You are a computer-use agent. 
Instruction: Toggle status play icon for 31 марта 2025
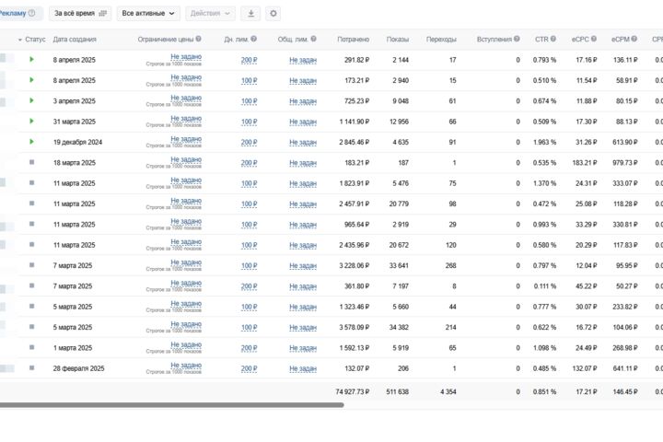click(31, 121)
